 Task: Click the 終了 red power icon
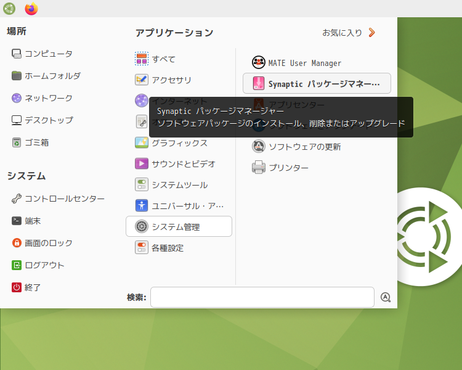[x=17, y=287]
